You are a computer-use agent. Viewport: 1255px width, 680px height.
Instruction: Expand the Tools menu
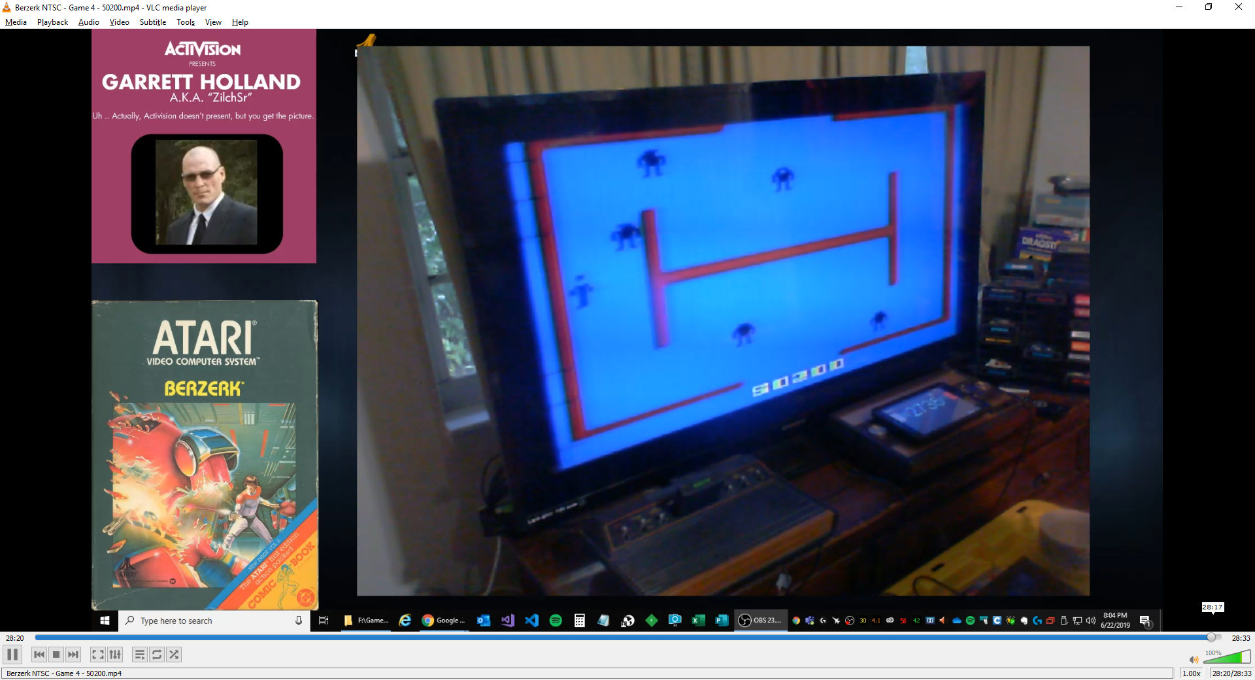pos(186,22)
